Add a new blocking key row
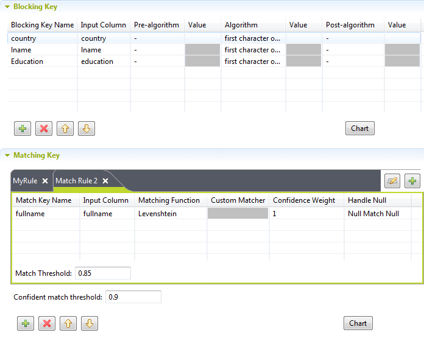Viewport: 424px width, 338px height. click(23, 129)
